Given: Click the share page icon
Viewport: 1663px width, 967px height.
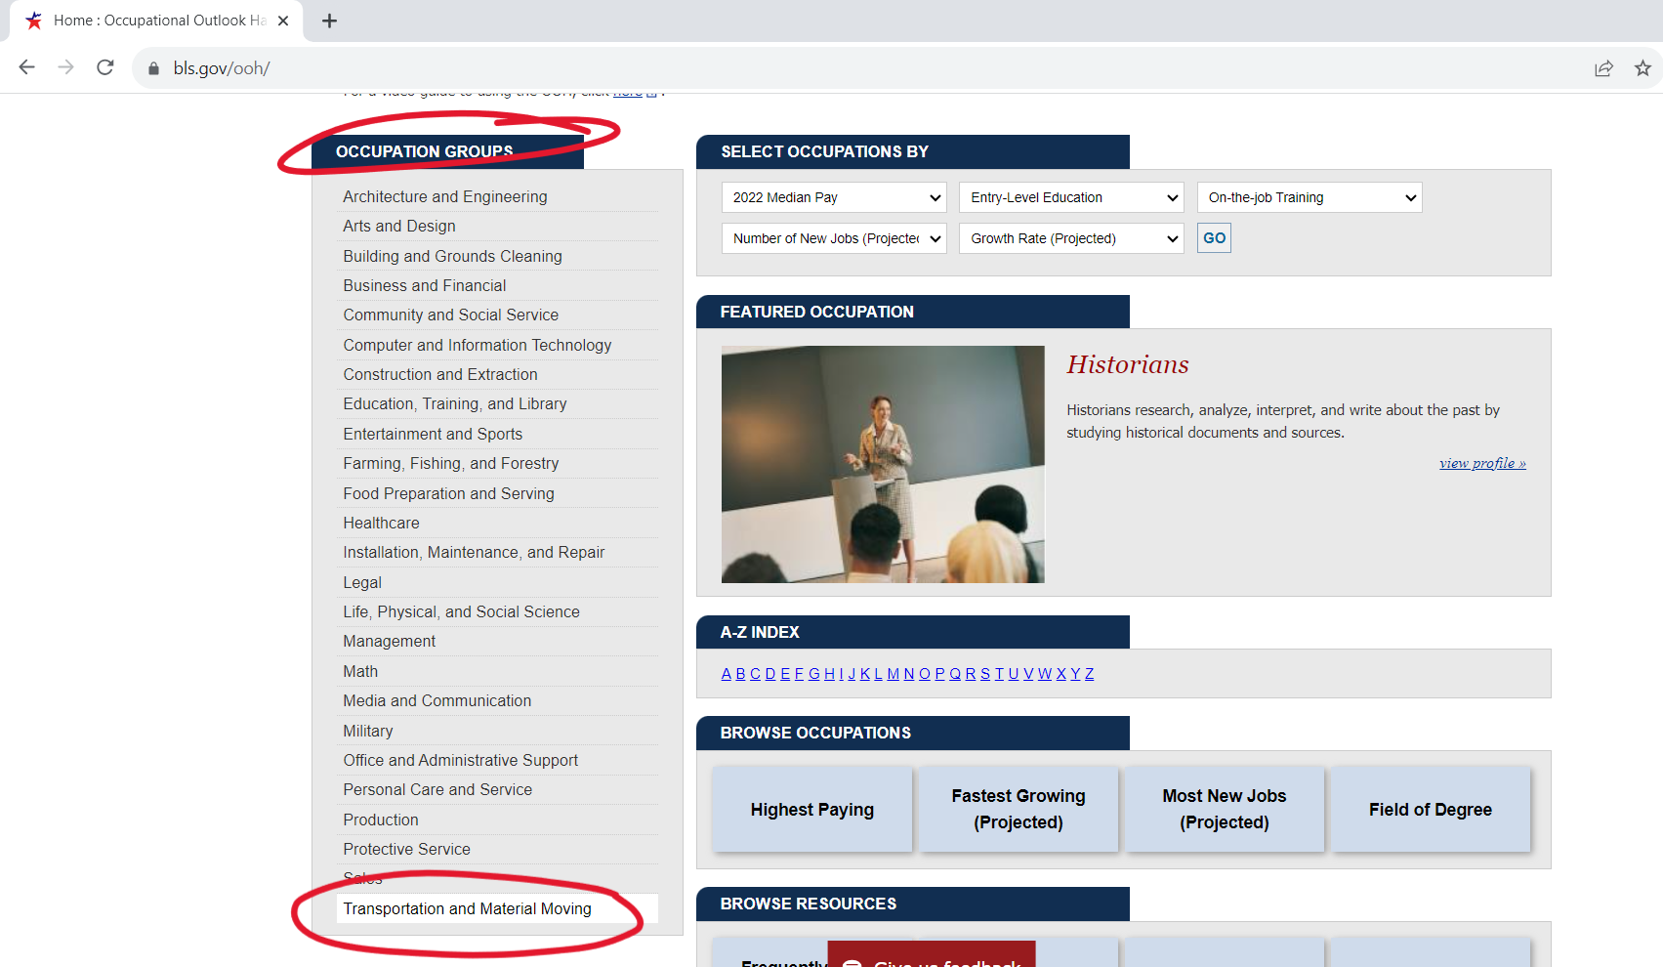Looking at the screenshot, I should coord(1603,68).
